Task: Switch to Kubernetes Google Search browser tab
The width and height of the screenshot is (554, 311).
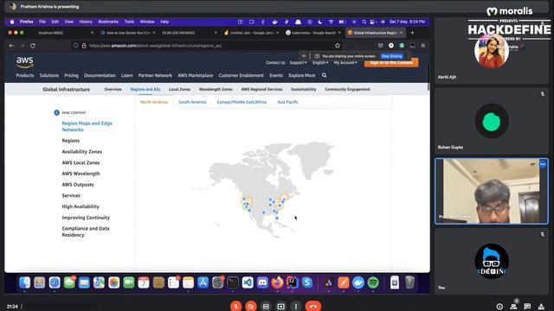Action: pos(313,33)
